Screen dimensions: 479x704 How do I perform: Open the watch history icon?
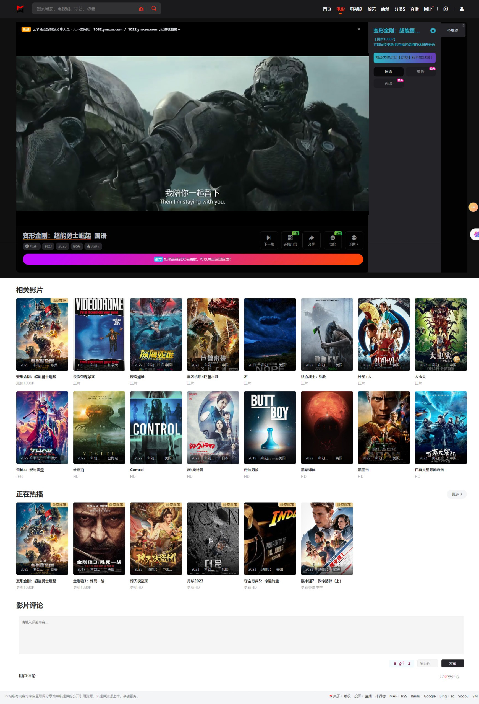click(446, 9)
